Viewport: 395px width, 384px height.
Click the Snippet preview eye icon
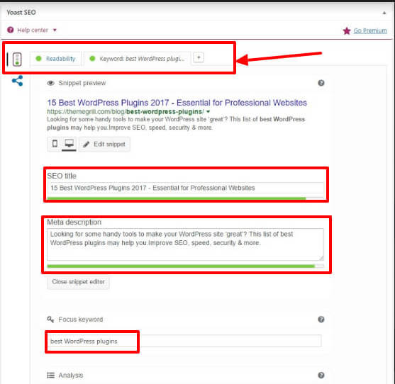pyautogui.click(x=50, y=83)
